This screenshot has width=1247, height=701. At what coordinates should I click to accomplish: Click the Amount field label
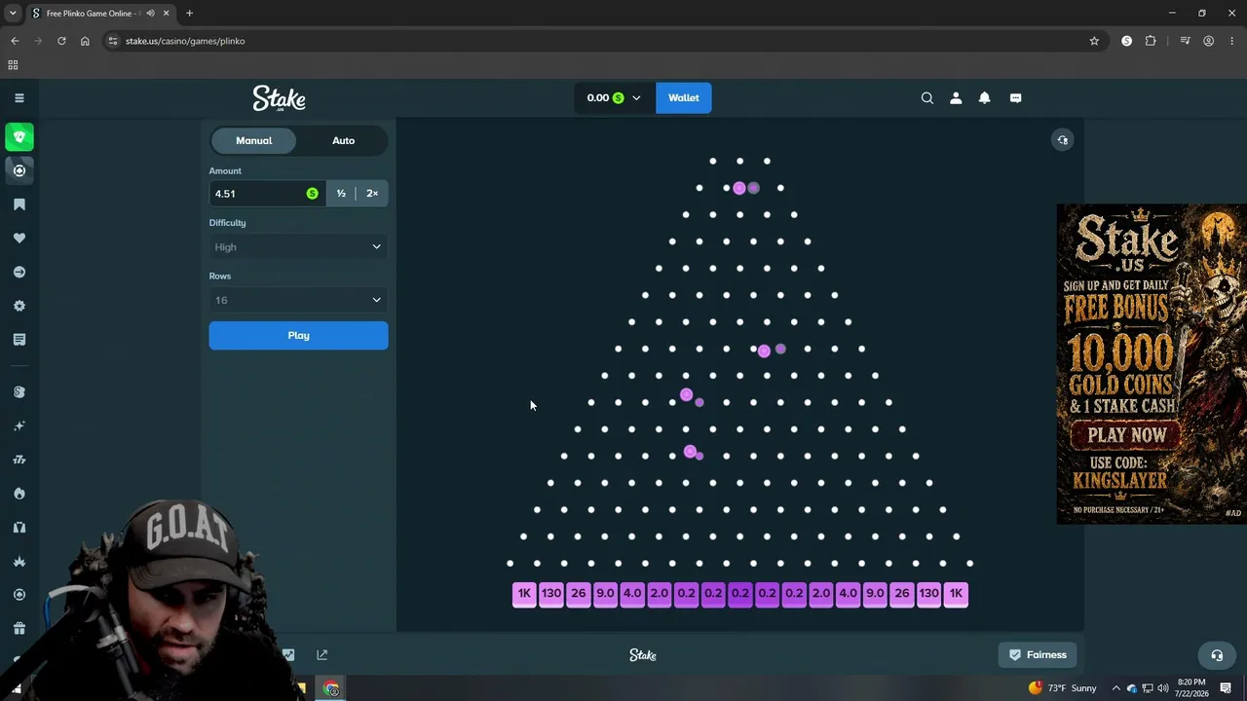pyautogui.click(x=225, y=171)
